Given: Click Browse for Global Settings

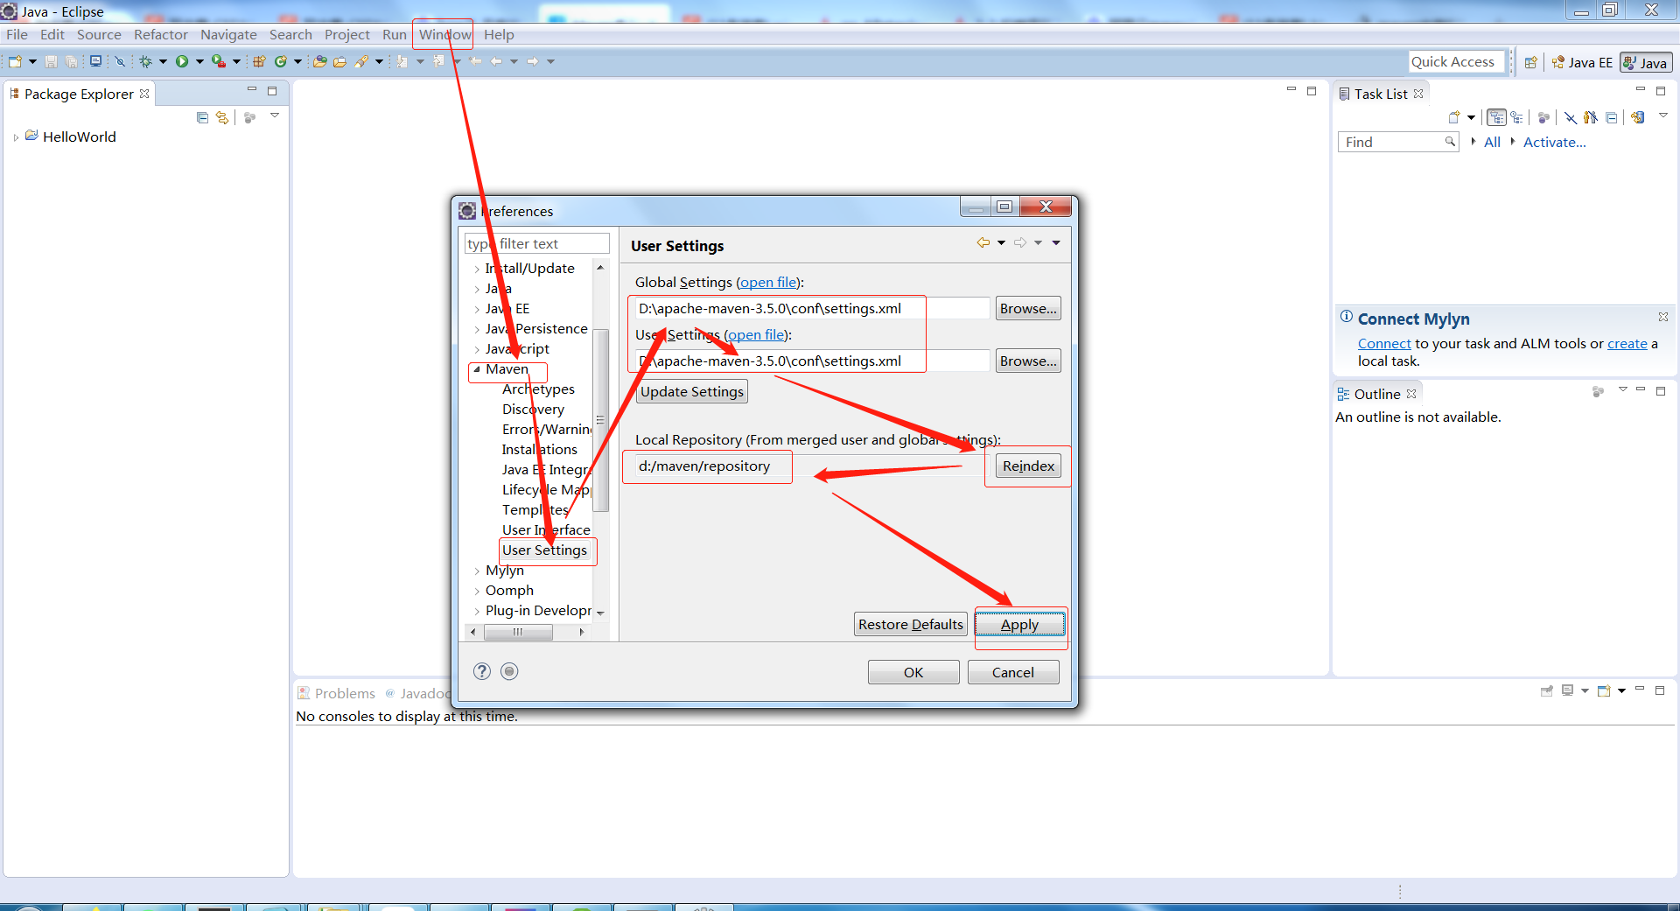Looking at the screenshot, I should (x=1028, y=308).
